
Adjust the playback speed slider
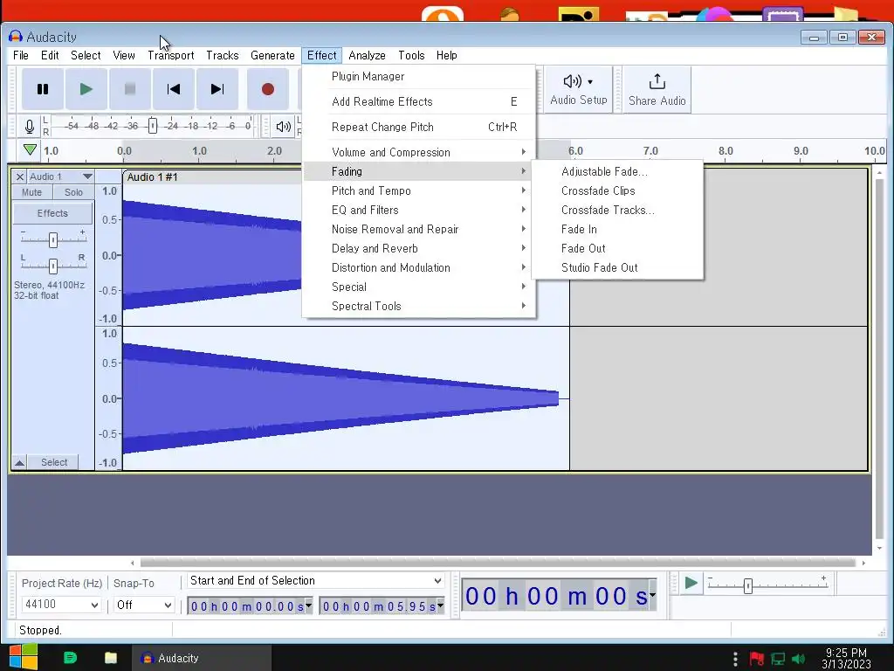[x=747, y=586]
